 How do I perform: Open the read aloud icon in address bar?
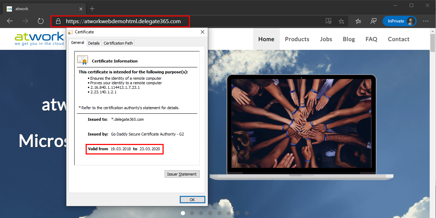pyautogui.click(x=329, y=21)
